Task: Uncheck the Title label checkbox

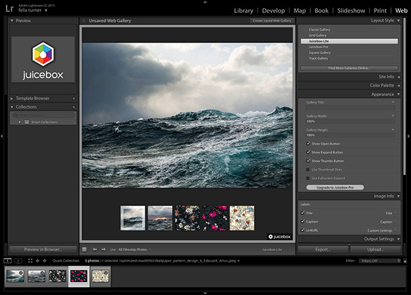Action: point(303,213)
